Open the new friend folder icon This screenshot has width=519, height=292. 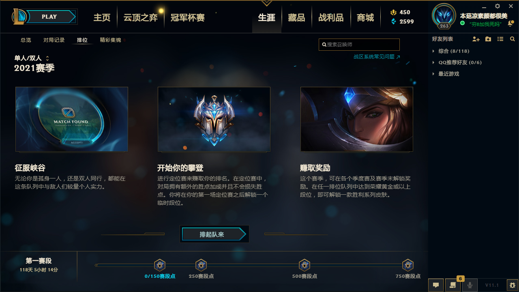(x=488, y=39)
